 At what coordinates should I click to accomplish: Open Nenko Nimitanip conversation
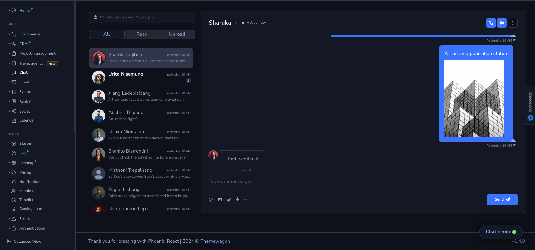pyautogui.click(x=141, y=135)
